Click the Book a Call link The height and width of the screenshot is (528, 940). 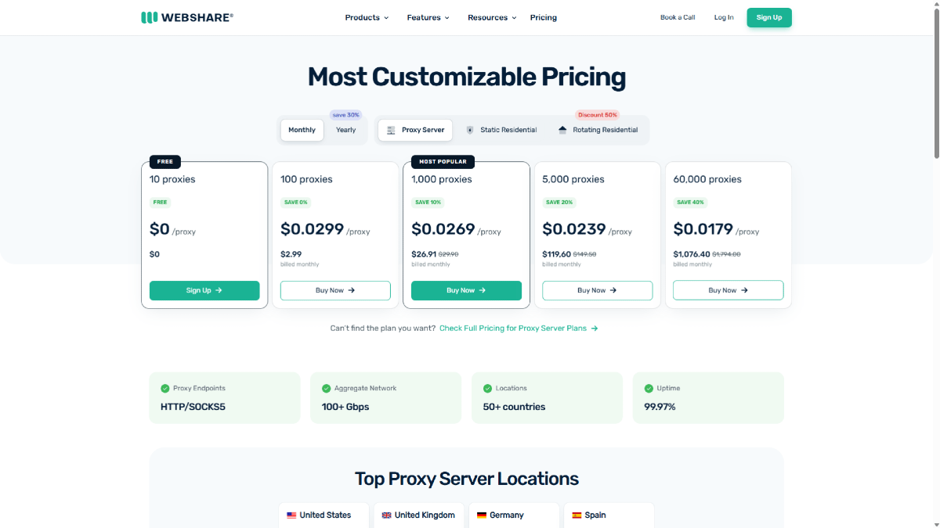pos(678,17)
